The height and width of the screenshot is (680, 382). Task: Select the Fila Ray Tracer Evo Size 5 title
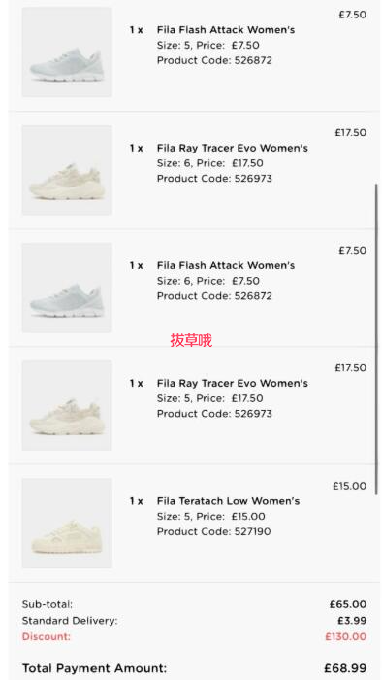(233, 384)
